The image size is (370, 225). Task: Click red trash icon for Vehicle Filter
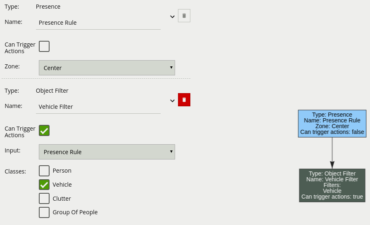tap(184, 100)
